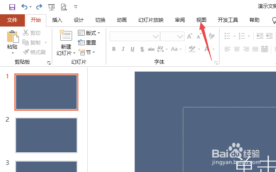The height and width of the screenshot is (172, 276).
Task: Click the 复制 button
Action: click(x=32, y=42)
